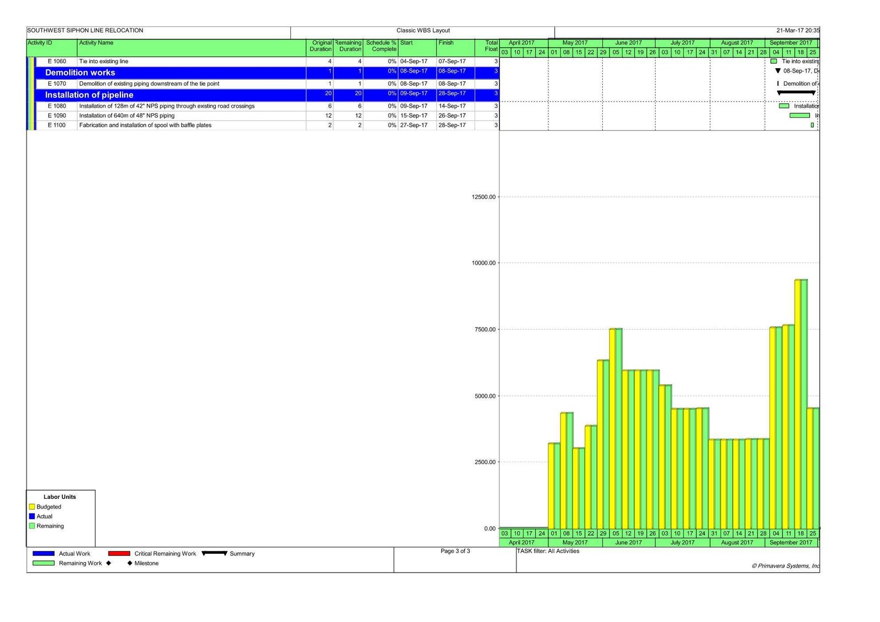The width and height of the screenshot is (880, 622).
Task: Click the September 2017 timescale header at top
Action: click(790, 43)
